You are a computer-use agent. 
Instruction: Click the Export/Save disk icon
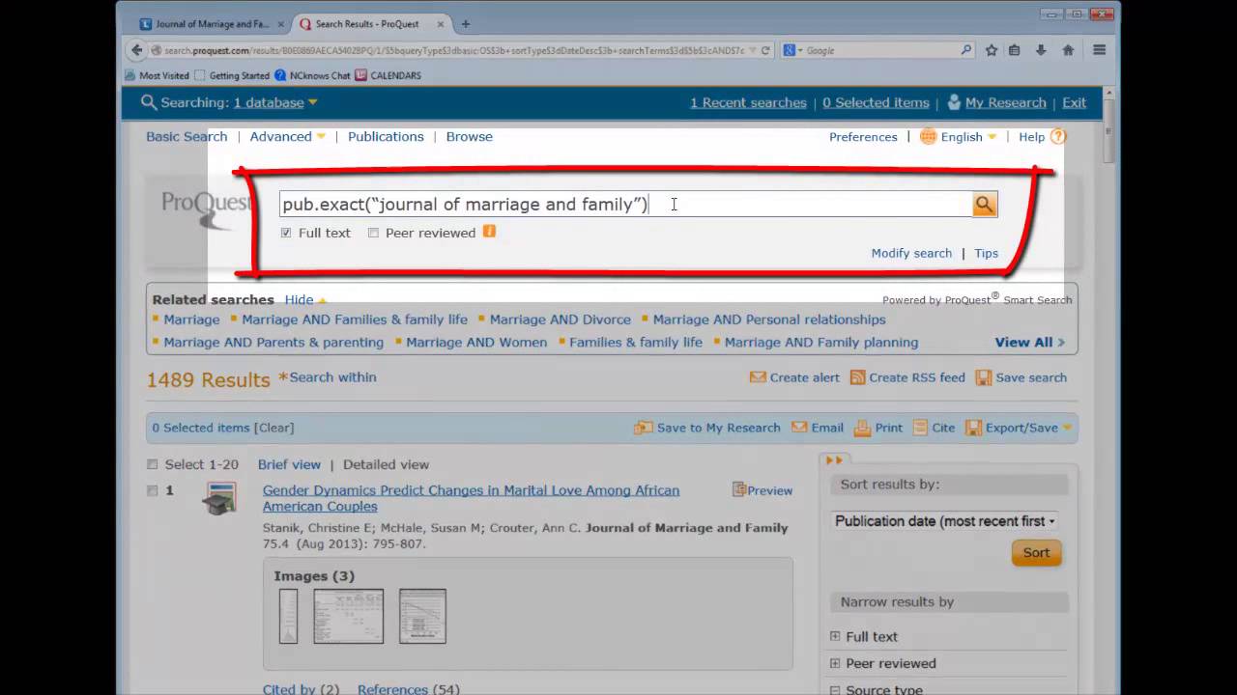pos(973,428)
